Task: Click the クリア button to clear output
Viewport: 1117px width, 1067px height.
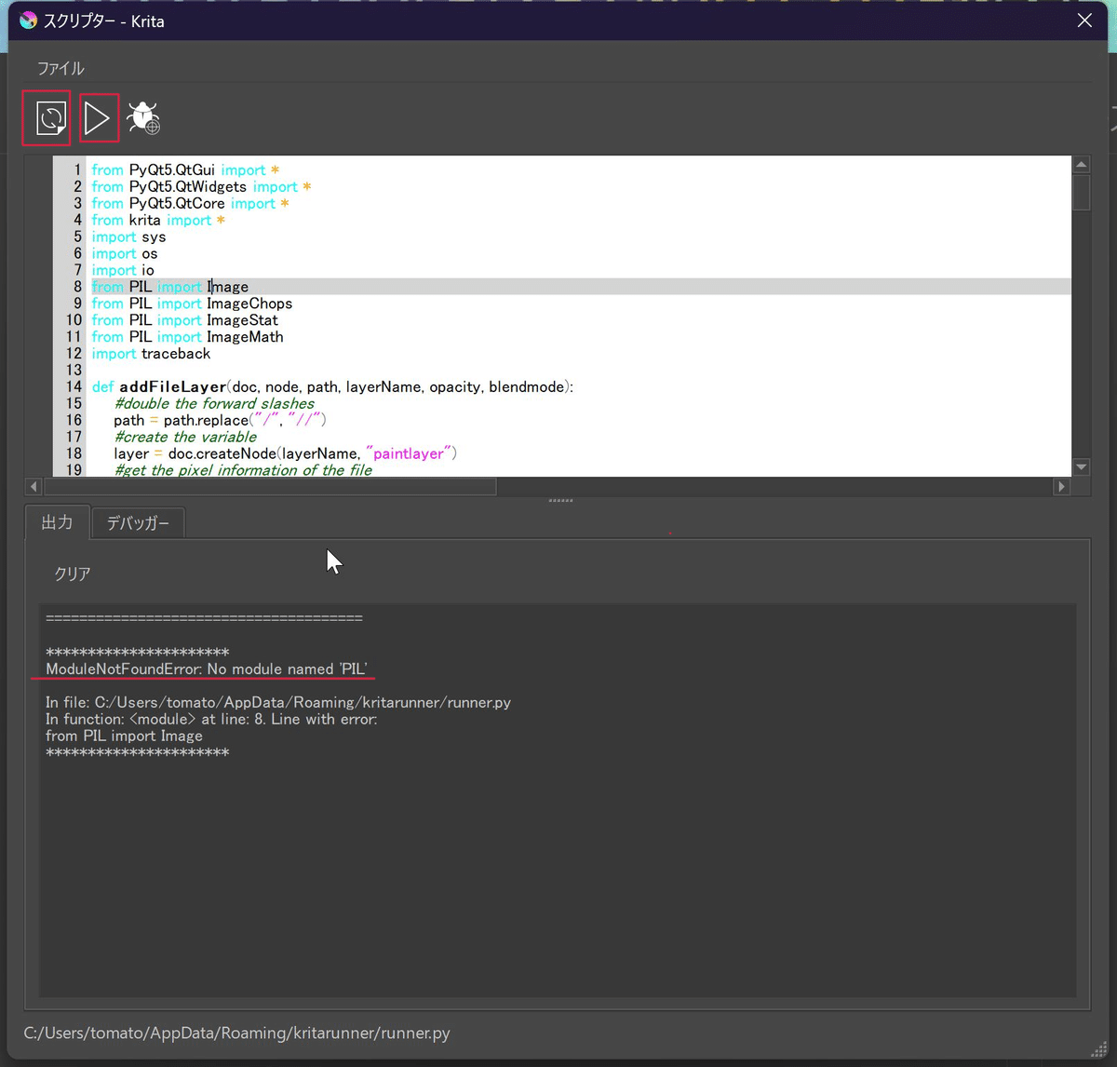Action: (x=73, y=574)
